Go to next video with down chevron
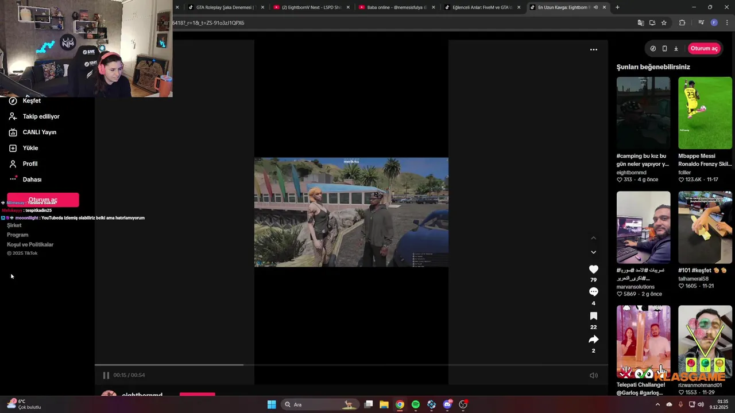 click(594, 252)
